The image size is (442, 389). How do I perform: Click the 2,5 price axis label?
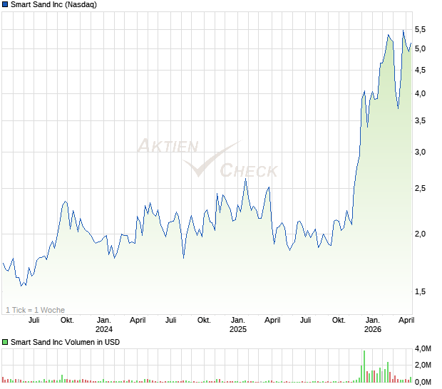[x=420, y=188]
